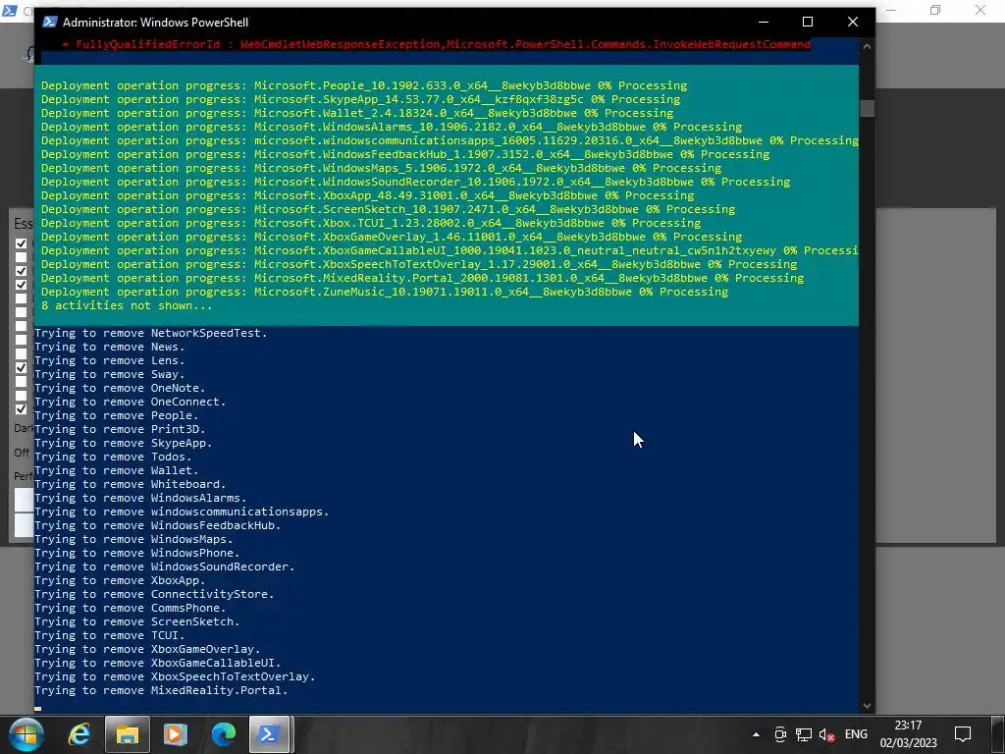Click the background window's title bar PowerShell icon
1005x754 pixels.
click(x=9, y=11)
